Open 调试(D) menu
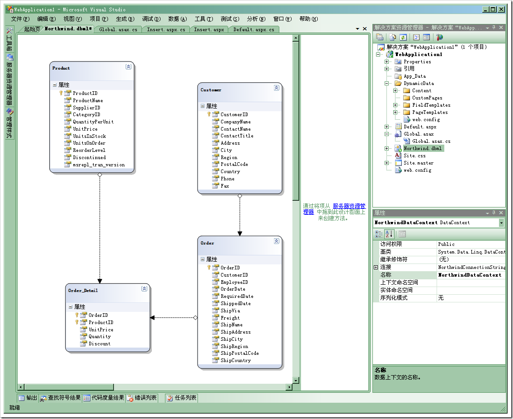Viewport: 513px width, 419px height. pyautogui.click(x=151, y=19)
